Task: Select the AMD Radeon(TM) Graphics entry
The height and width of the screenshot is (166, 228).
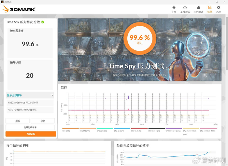Action: pos(30,110)
